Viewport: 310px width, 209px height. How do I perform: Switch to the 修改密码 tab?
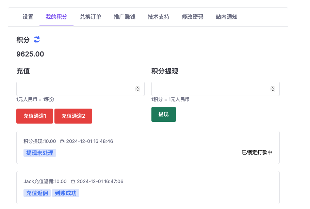pyautogui.click(x=193, y=17)
